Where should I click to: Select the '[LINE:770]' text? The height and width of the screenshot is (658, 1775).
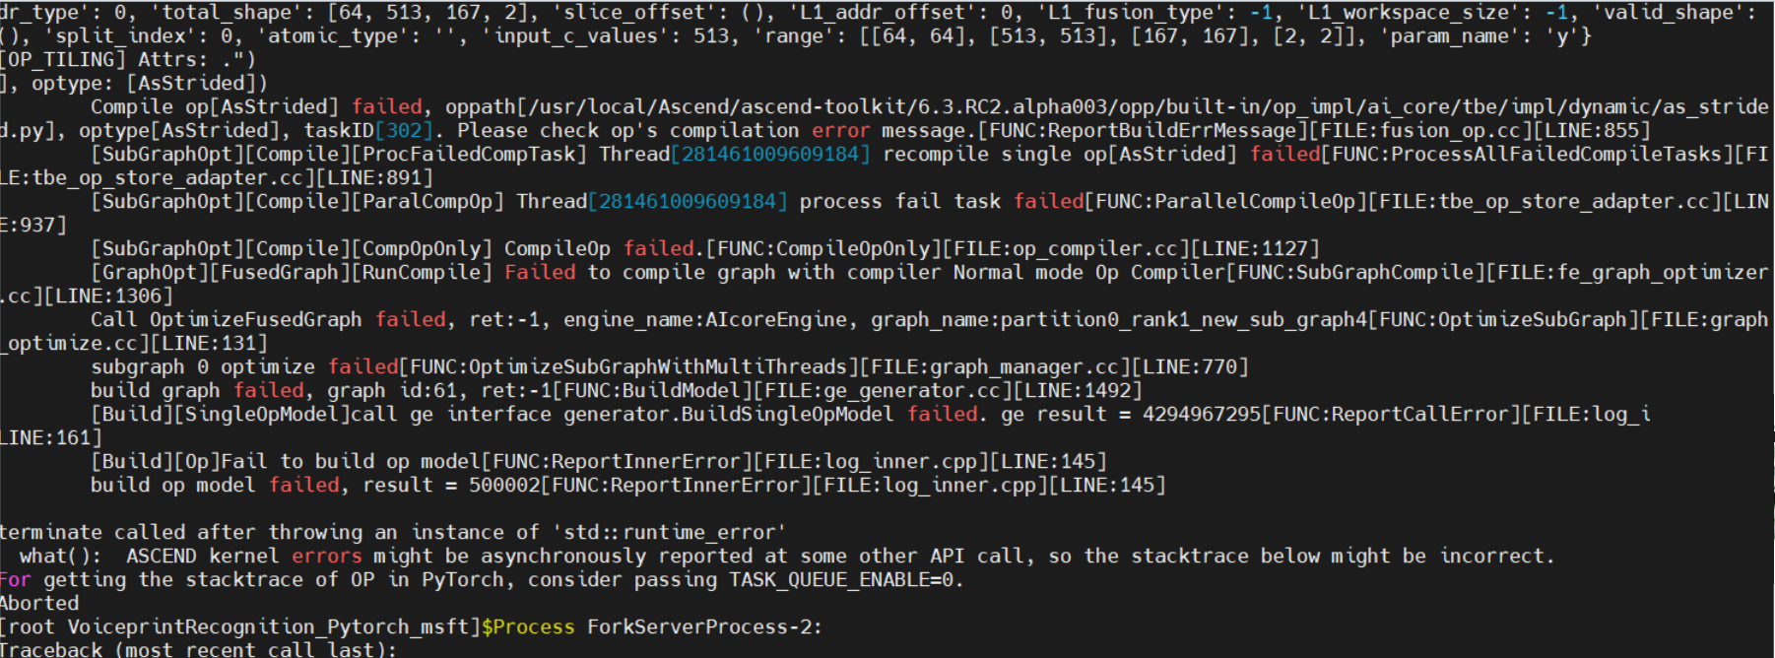[1191, 367]
